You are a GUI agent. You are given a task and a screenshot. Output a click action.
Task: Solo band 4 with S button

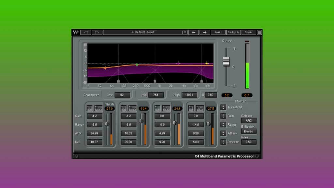coord(191,108)
